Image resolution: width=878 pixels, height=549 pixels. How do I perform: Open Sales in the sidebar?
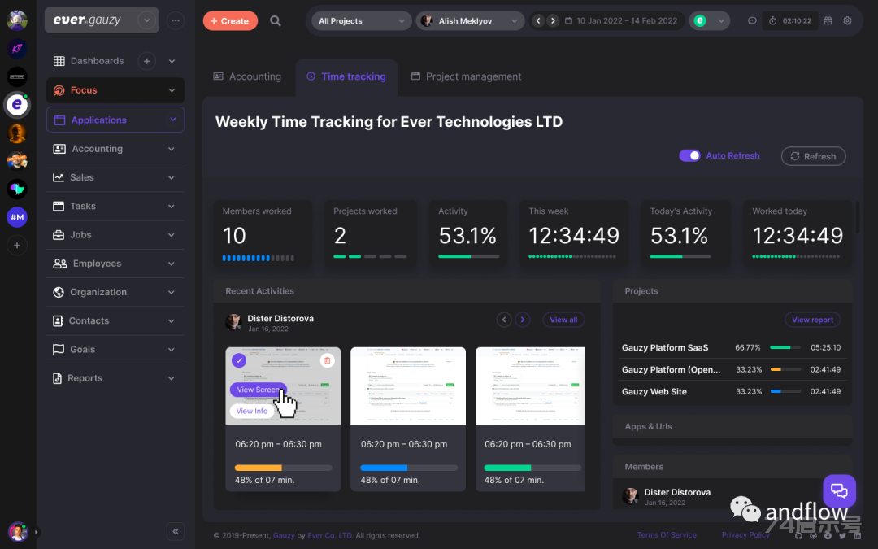coord(115,177)
